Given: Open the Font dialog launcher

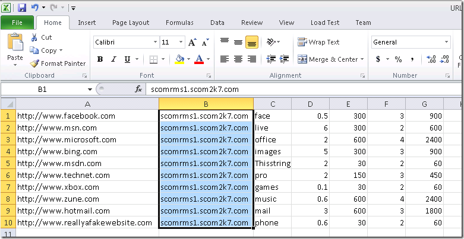Looking at the screenshot, I should [x=209, y=76].
